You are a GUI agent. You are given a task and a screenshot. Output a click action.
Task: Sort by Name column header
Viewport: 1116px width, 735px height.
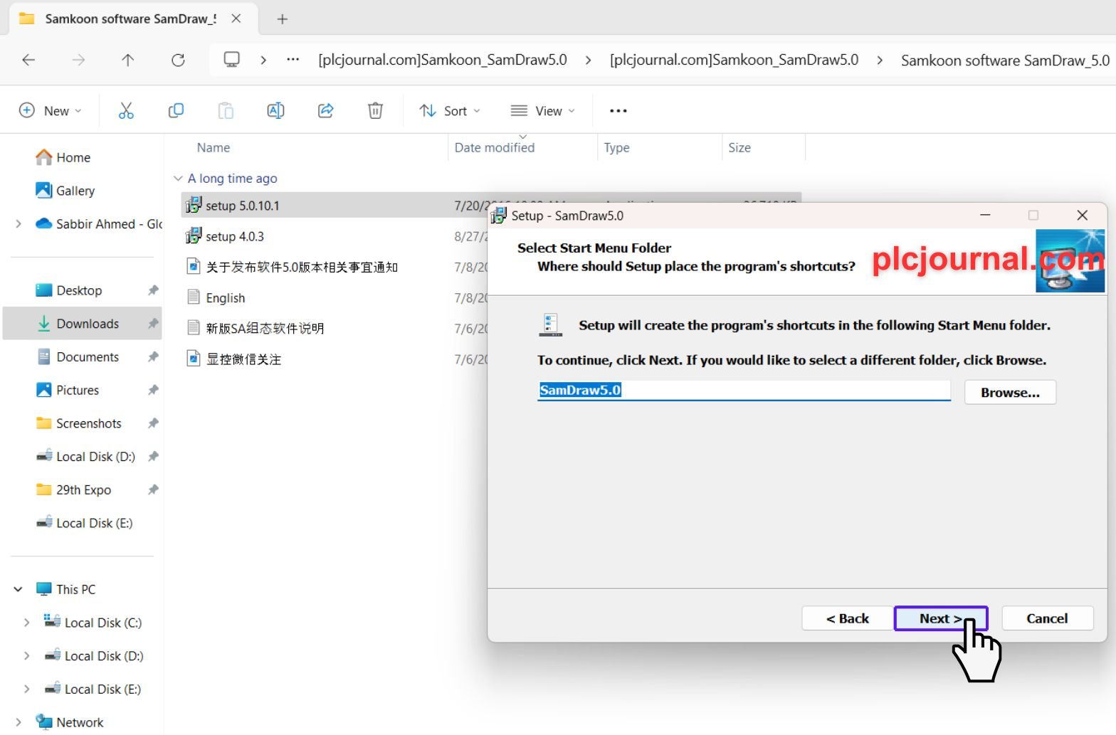click(214, 147)
